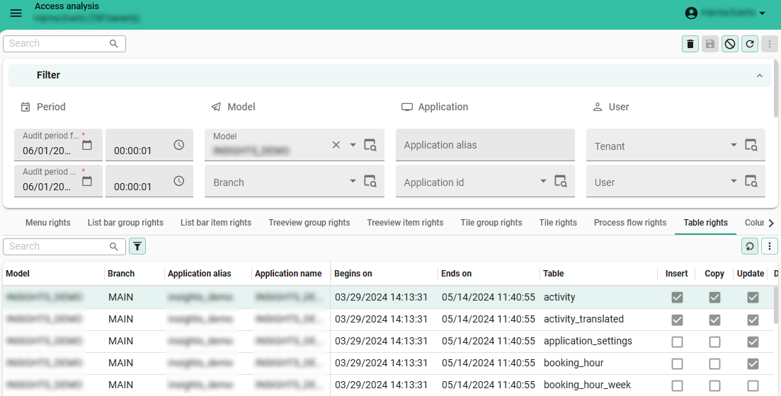The height and width of the screenshot is (396, 781).
Task: Toggle Update checkbox for application_settings row
Action: click(753, 342)
